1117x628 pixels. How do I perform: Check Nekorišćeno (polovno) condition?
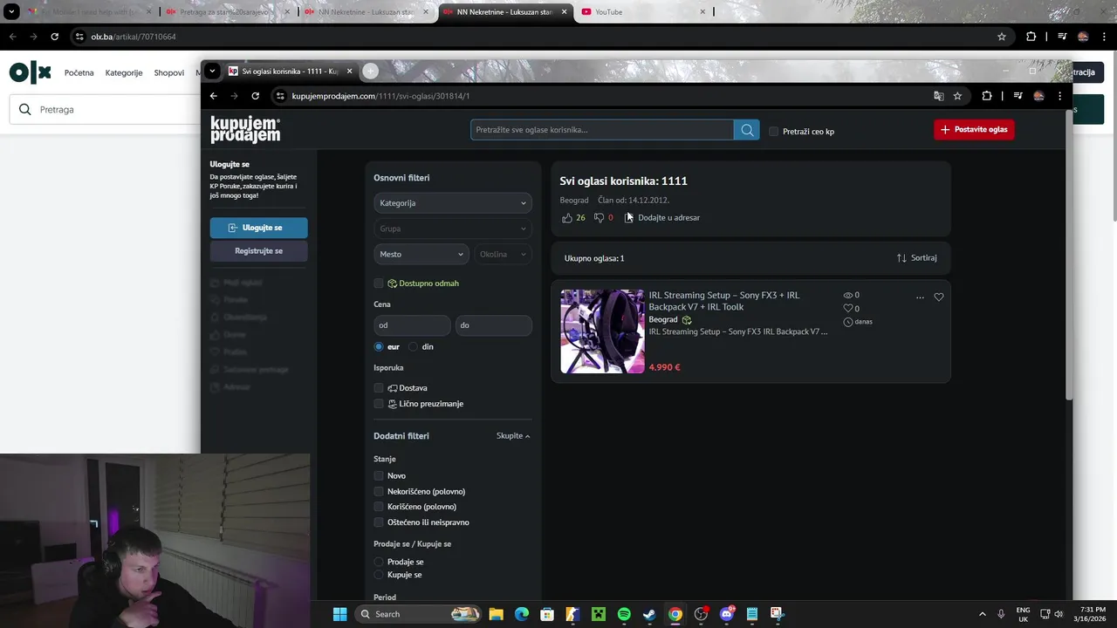(x=379, y=492)
